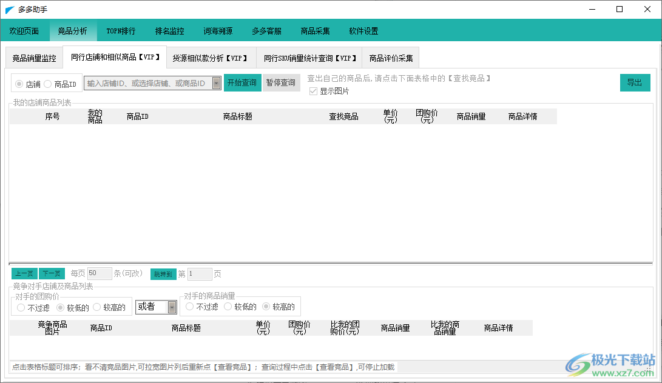
Task: Open the TOPN排行 menu section
Action: click(120, 30)
